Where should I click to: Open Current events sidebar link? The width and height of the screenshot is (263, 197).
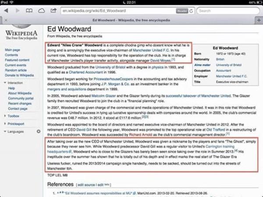click(15, 65)
